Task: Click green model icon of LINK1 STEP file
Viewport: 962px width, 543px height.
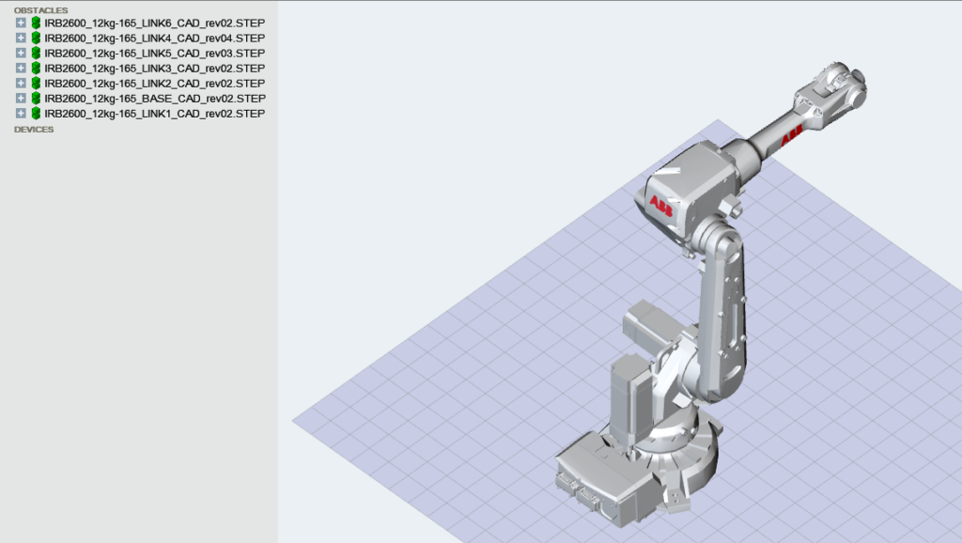Action: click(37, 114)
